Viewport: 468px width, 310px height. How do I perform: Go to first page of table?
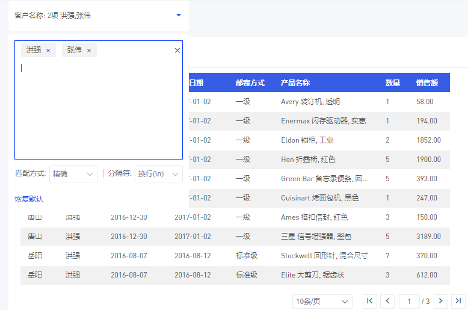pos(370,301)
